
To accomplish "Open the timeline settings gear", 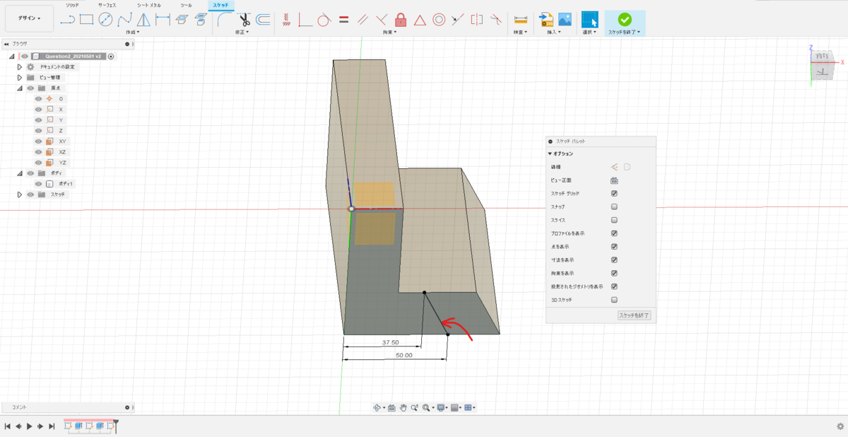I will tap(840, 426).
